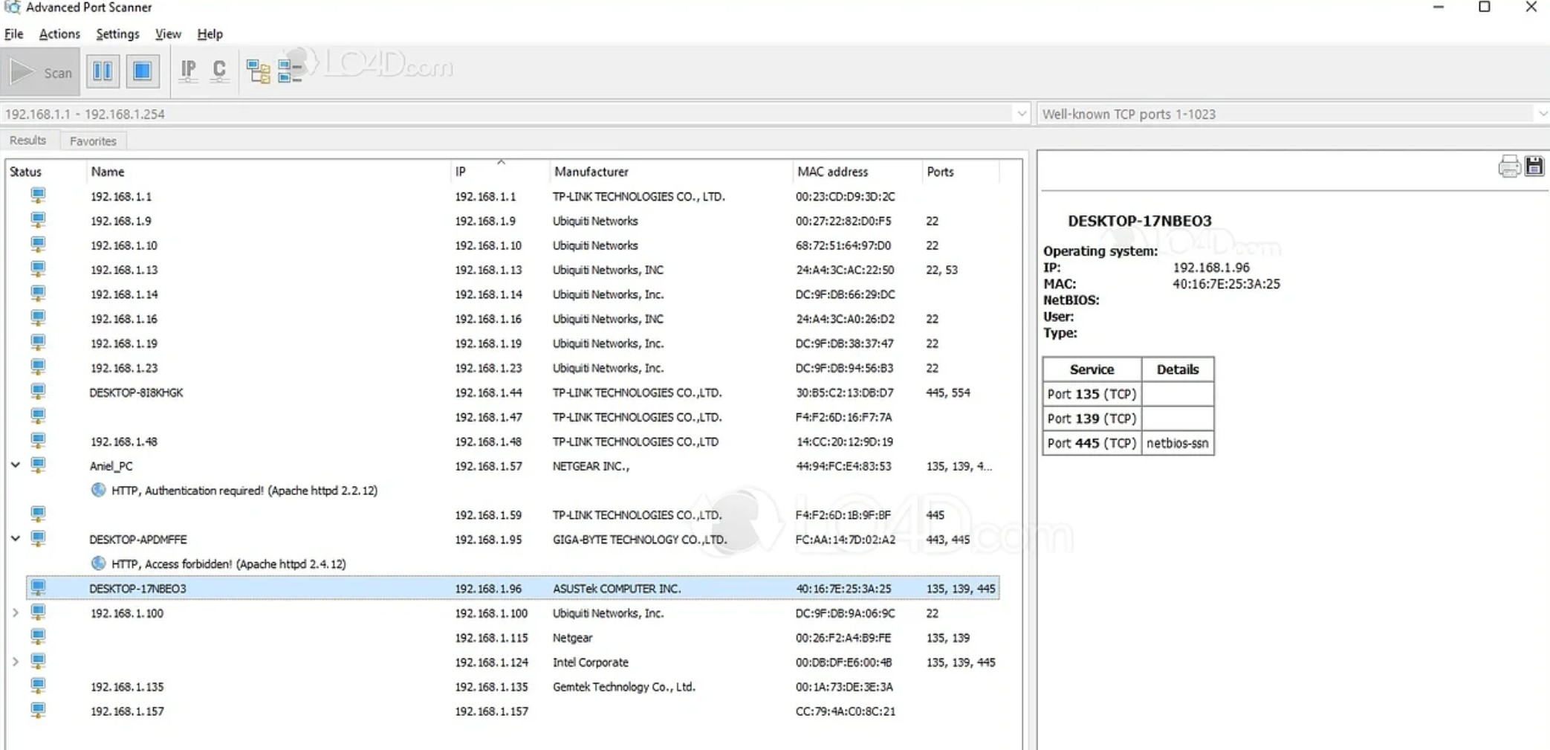The image size is (1550, 750).
Task: Open the IP range dropdown arrow
Action: point(1022,114)
